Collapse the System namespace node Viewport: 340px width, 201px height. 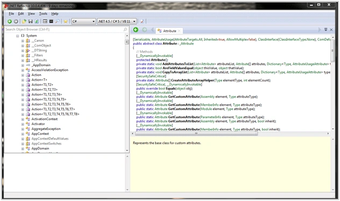tap(18, 35)
